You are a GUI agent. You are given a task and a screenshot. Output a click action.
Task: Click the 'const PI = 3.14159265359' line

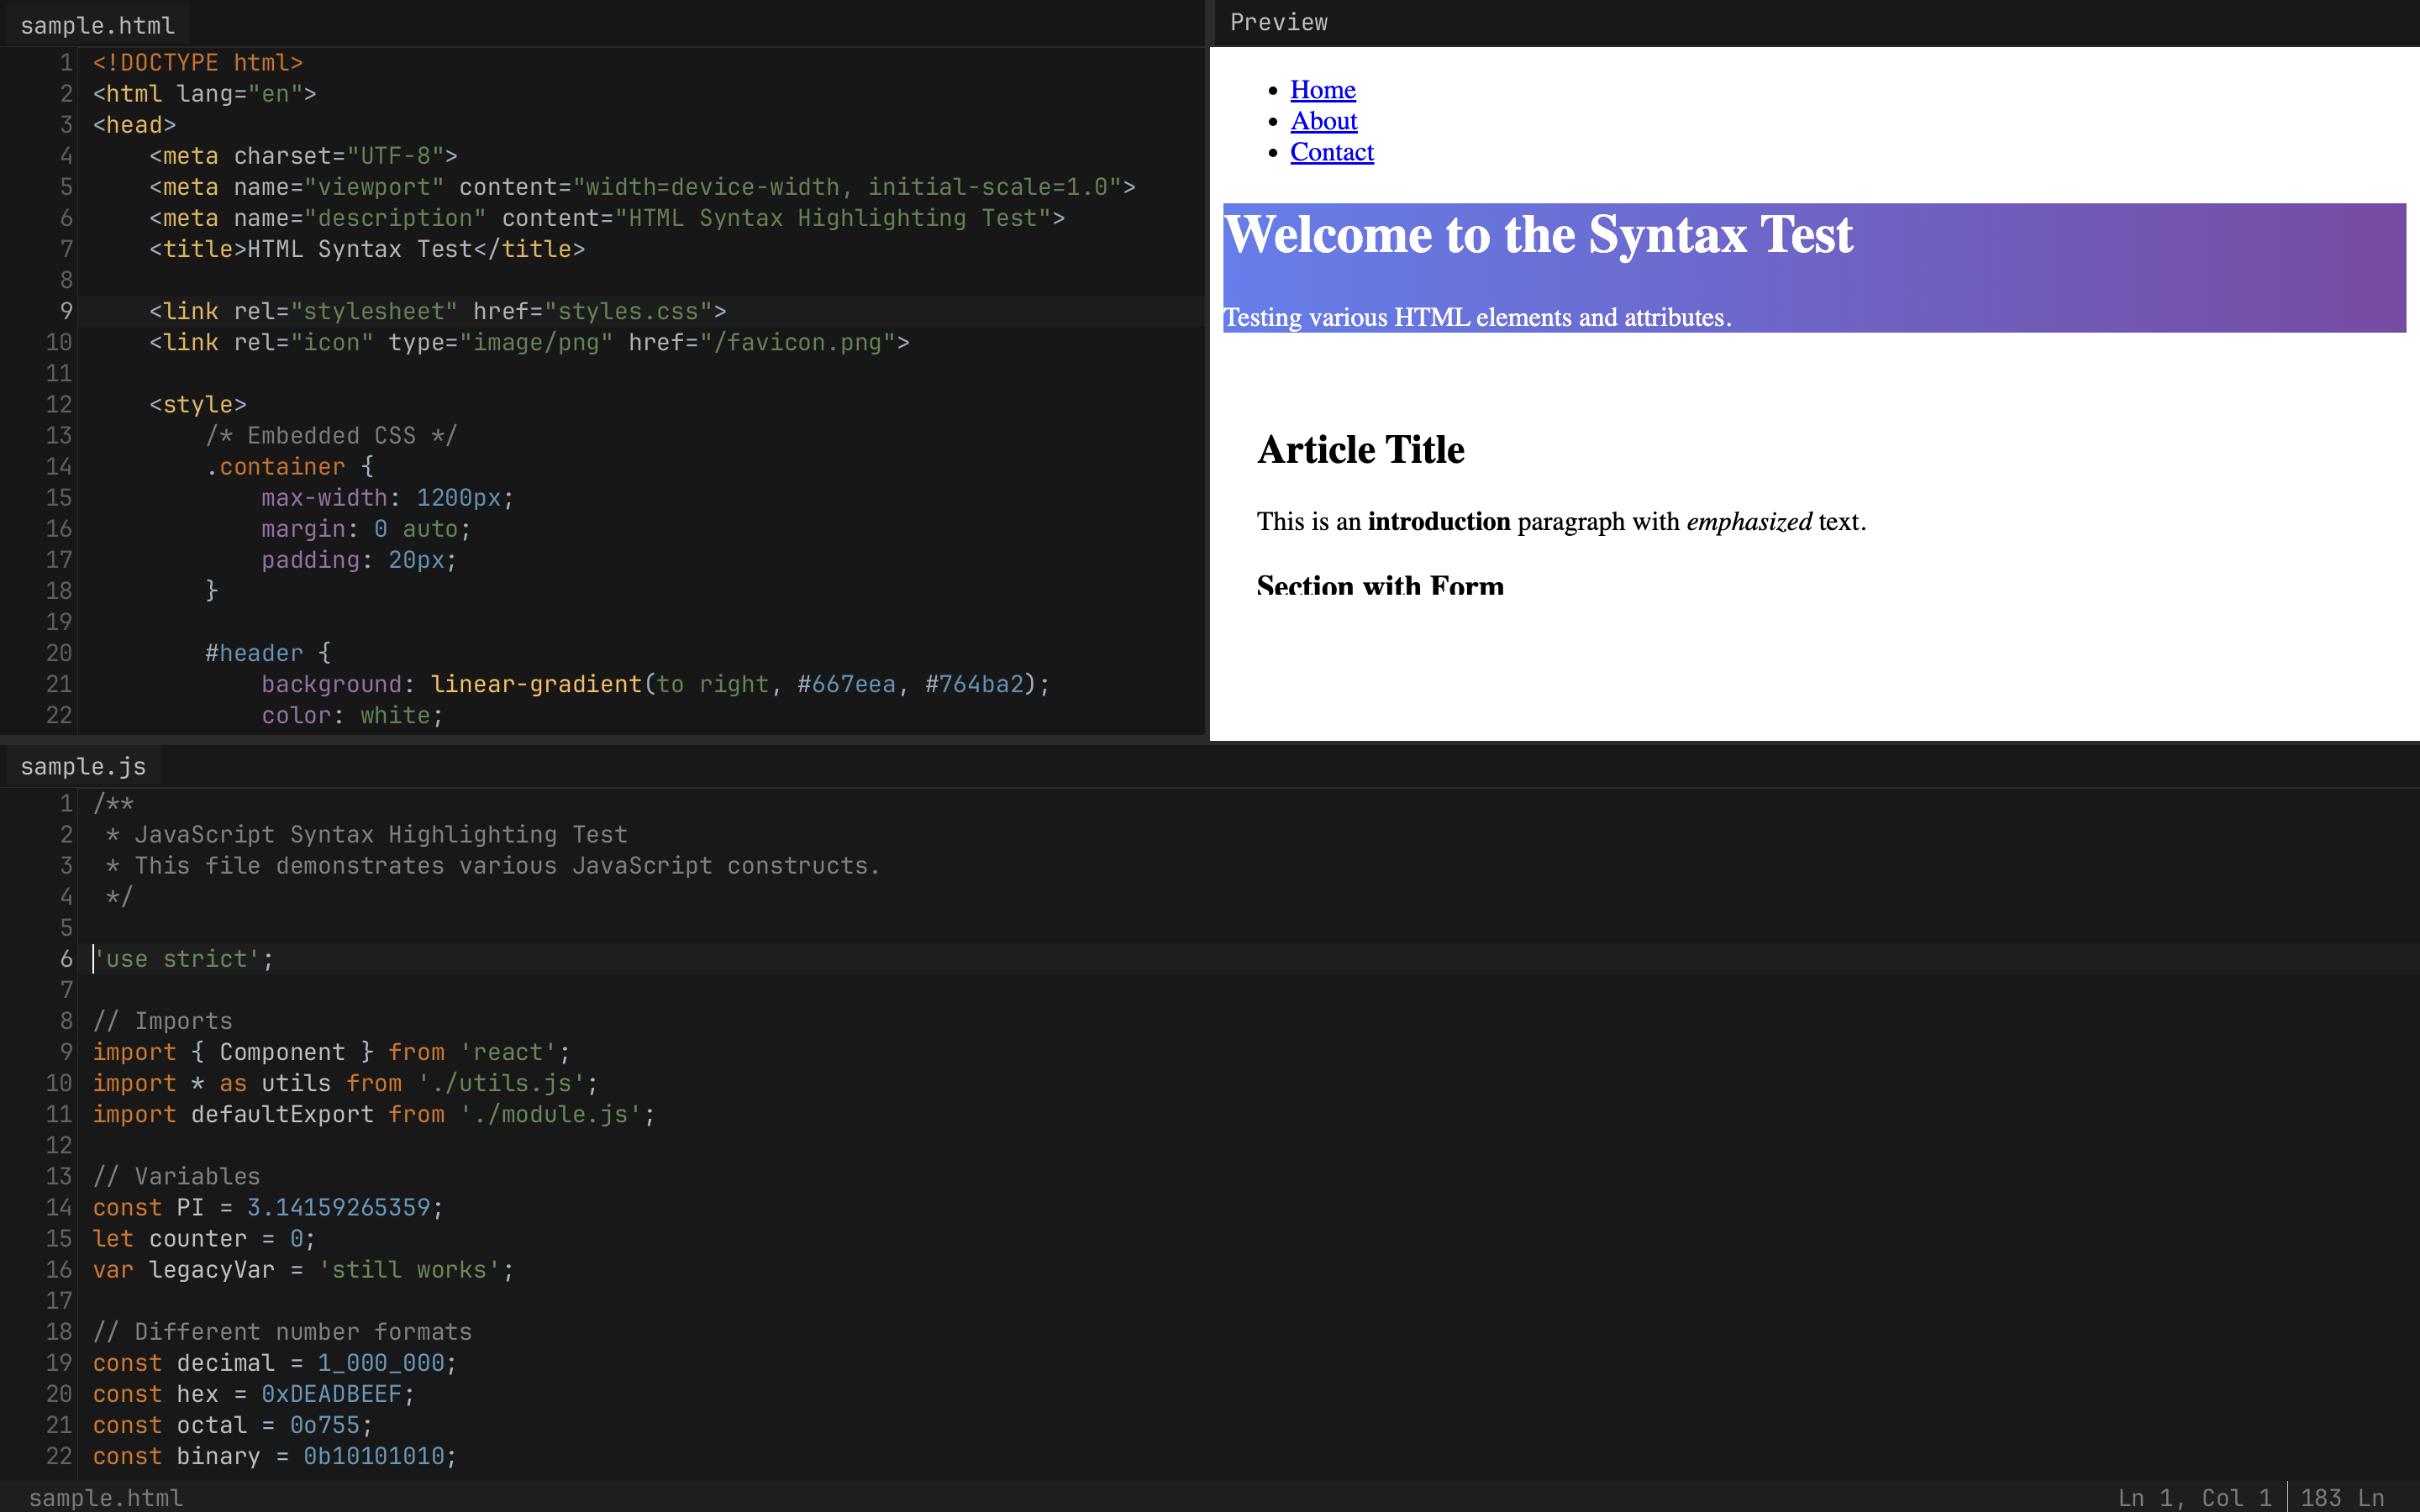[x=267, y=1207]
